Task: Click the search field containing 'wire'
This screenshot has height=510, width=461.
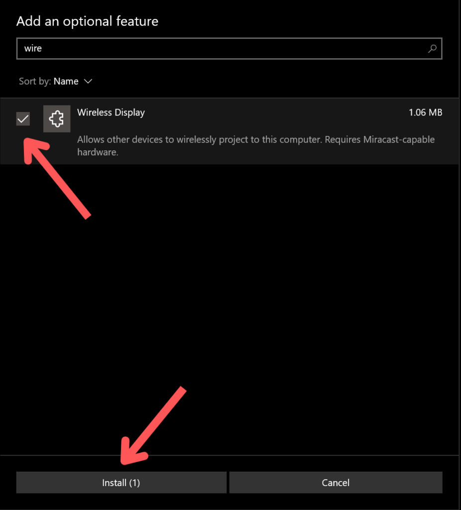Action: pyautogui.click(x=229, y=49)
